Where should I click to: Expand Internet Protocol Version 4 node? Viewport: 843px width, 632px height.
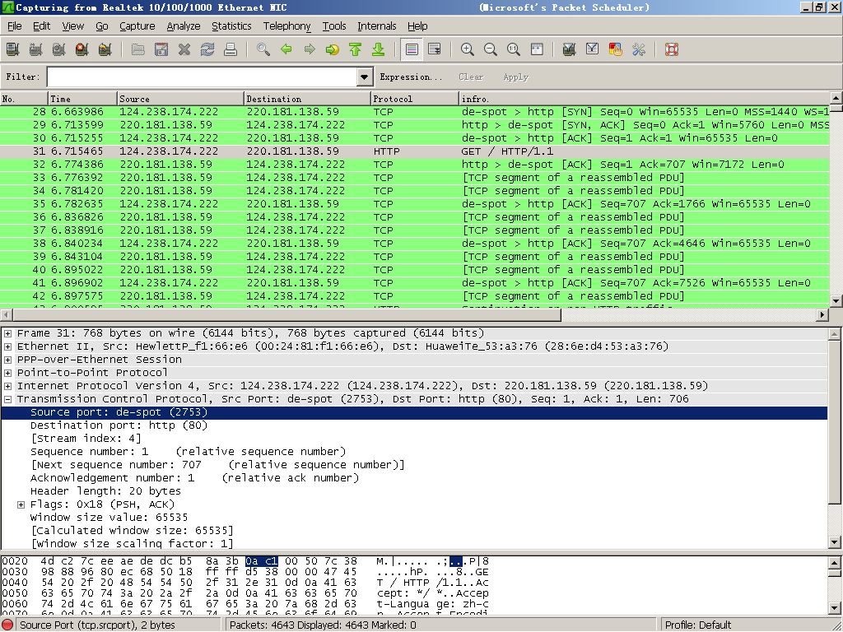click(8, 386)
